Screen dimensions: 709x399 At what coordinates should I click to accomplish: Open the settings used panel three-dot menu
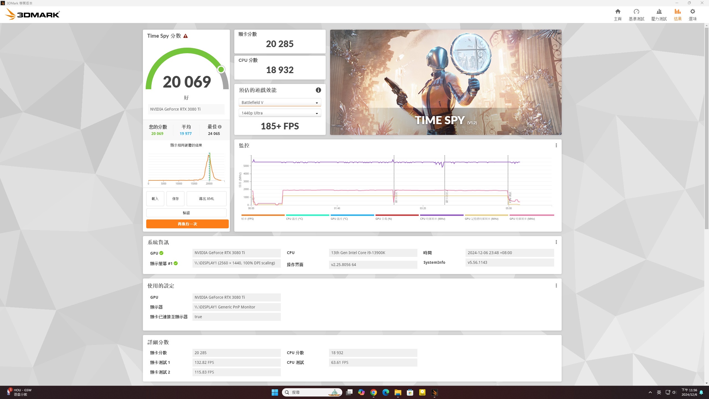tap(556, 286)
